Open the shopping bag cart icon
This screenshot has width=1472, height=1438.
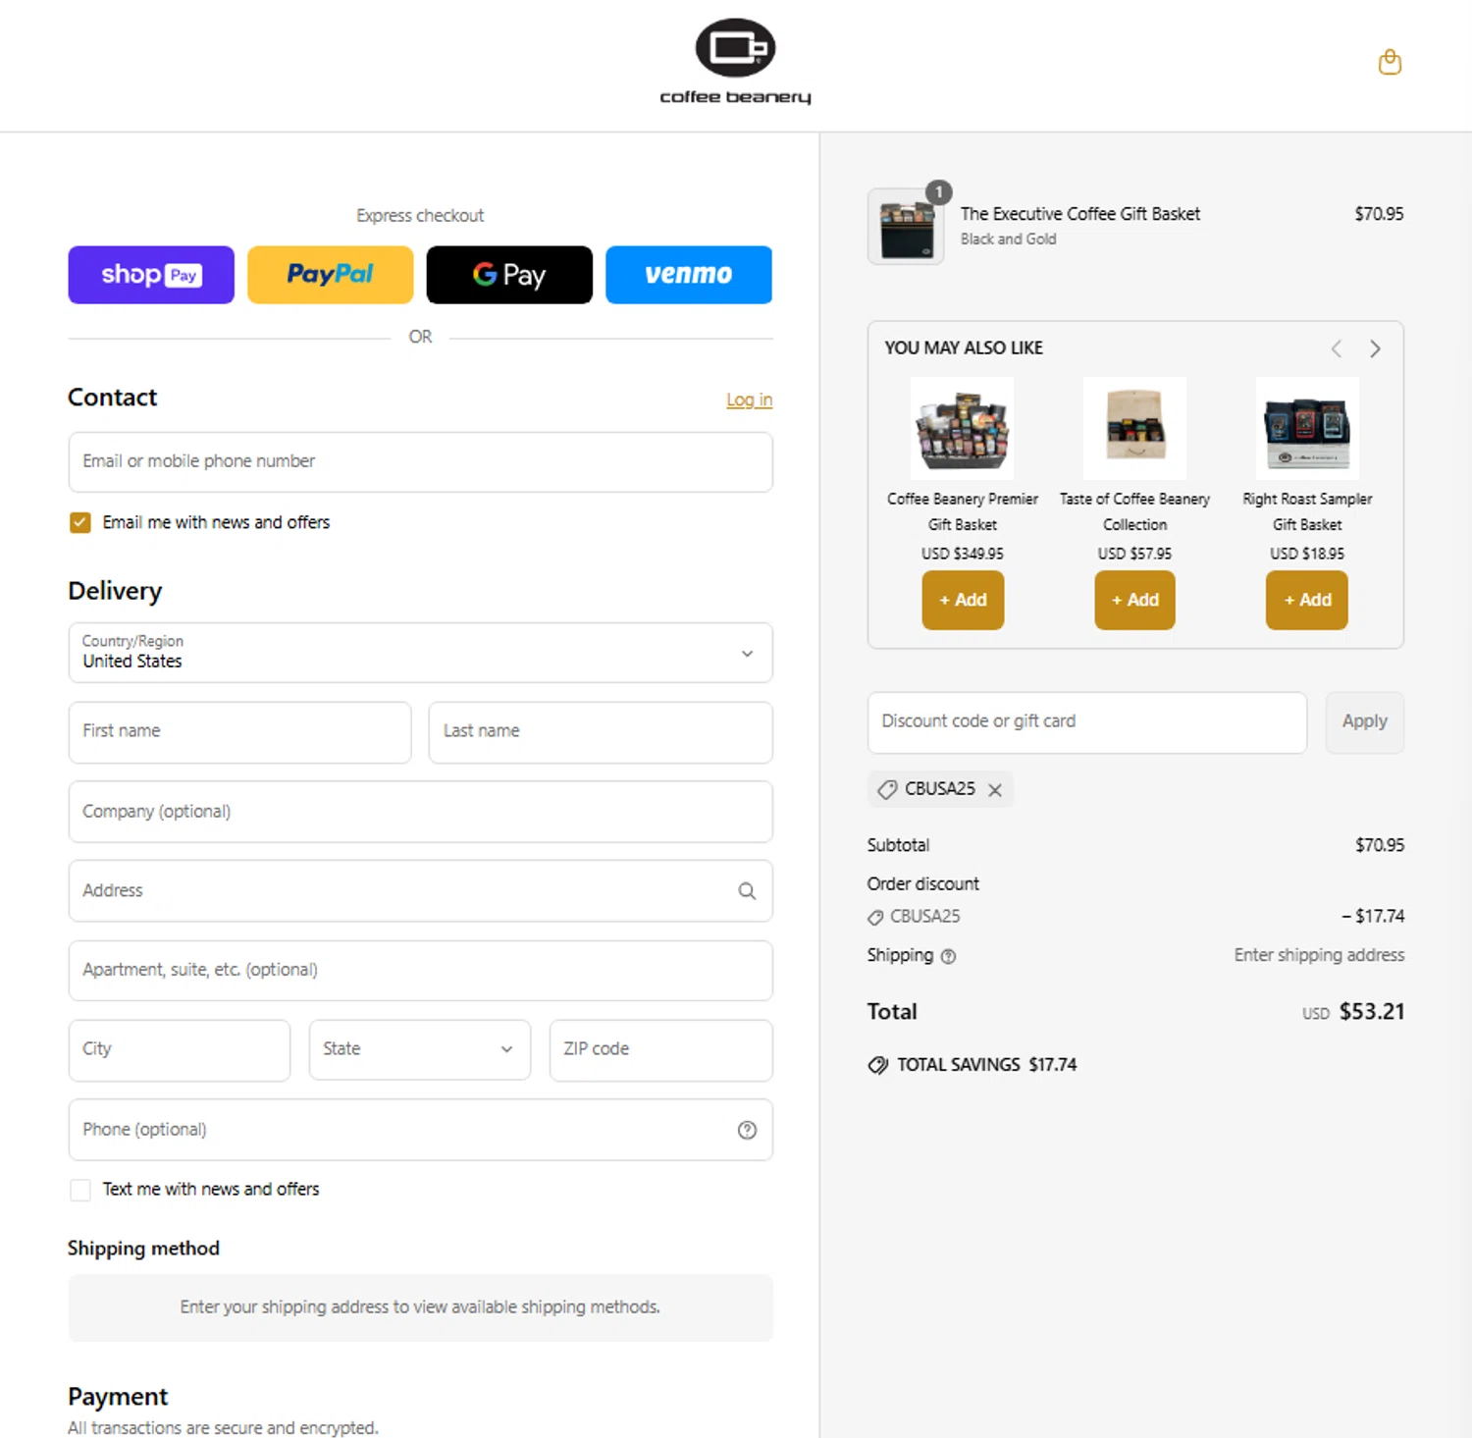[1390, 63]
